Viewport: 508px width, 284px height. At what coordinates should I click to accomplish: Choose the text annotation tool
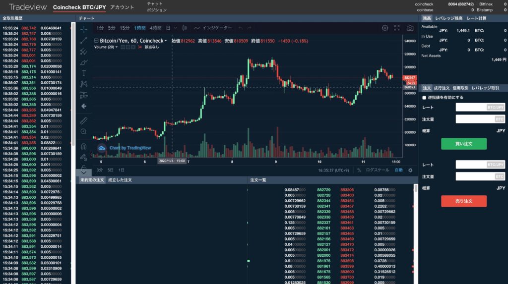pyautogui.click(x=84, y=73)
